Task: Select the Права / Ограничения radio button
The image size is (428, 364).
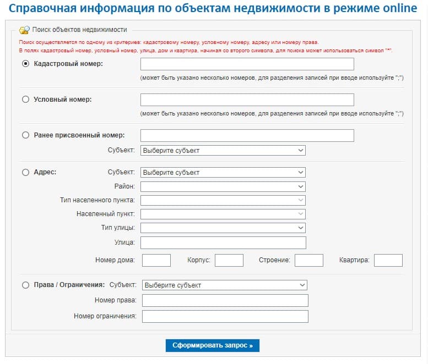Action: coord(25,285)
